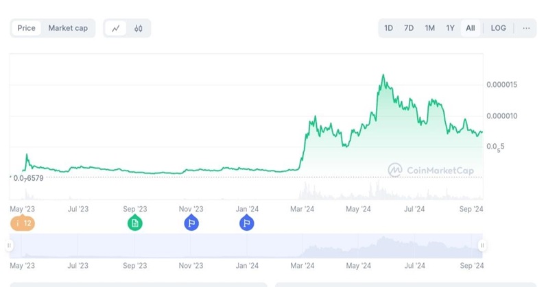Click the price chart peak near May '24
Image resolution: width=546 pixels, height=287 pixels.
[383, 75]
